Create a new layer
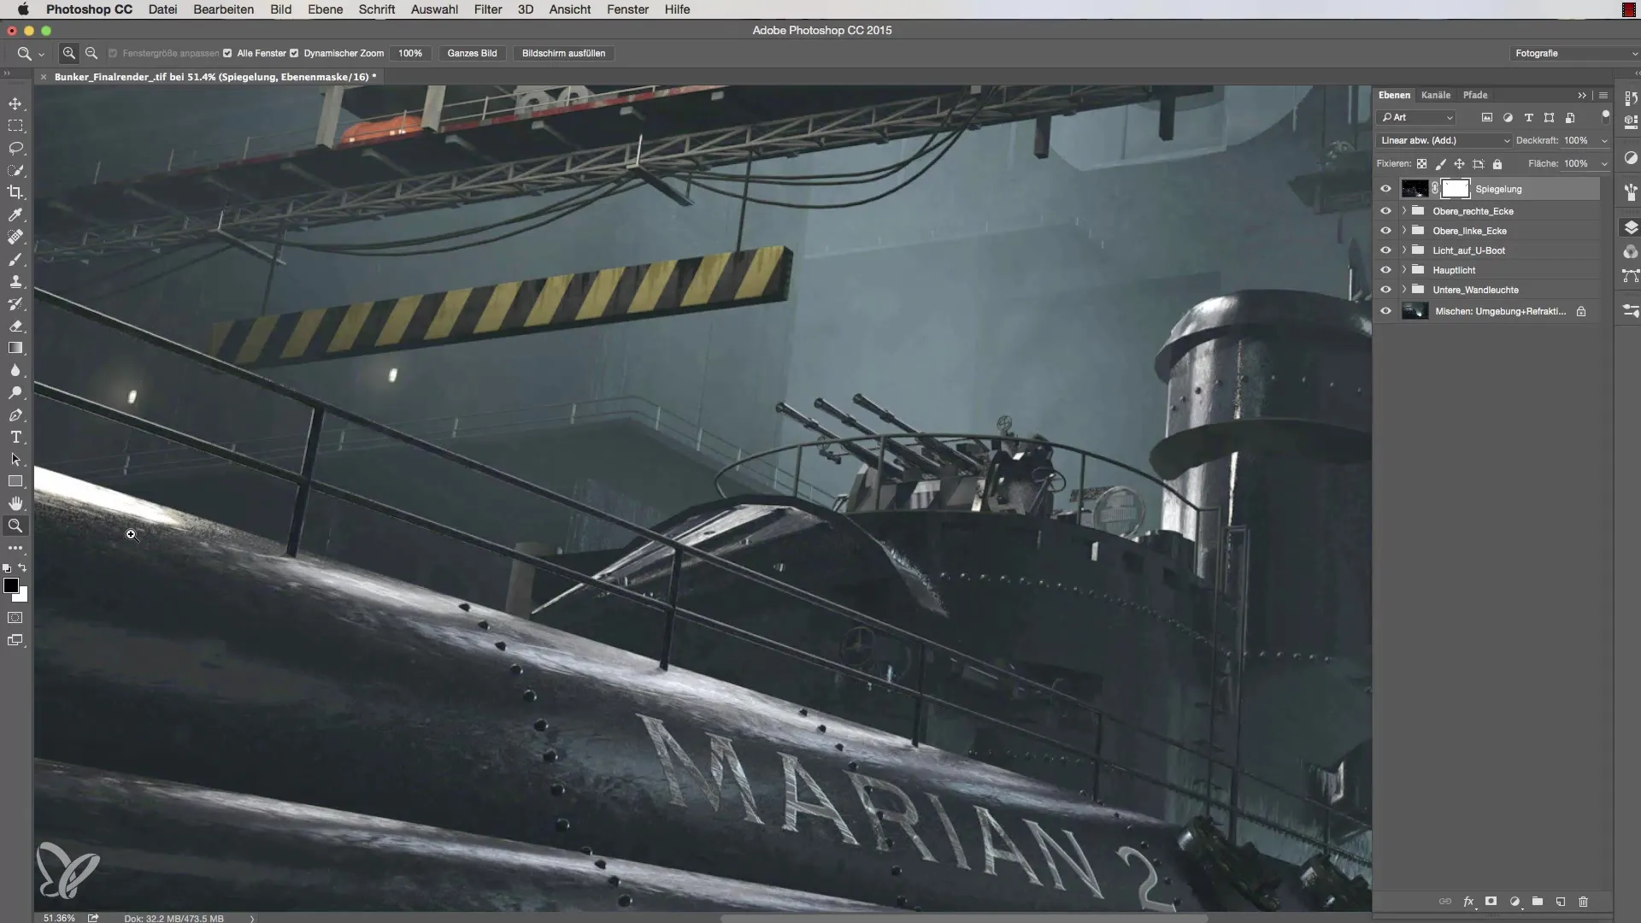 coord(1561,902)
